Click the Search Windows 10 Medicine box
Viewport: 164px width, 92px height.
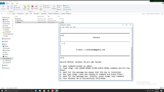point(154,14)
